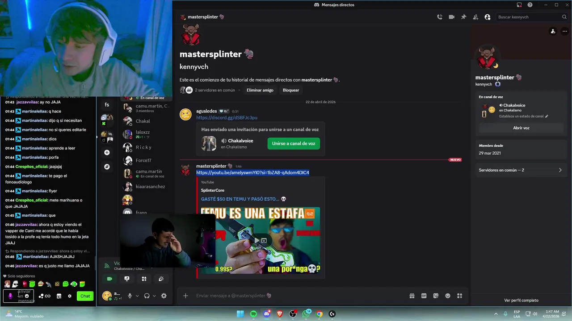This screenshot has height=321, width=572.
Task: Open the headphones output options arrow
Action: [154, 296]
